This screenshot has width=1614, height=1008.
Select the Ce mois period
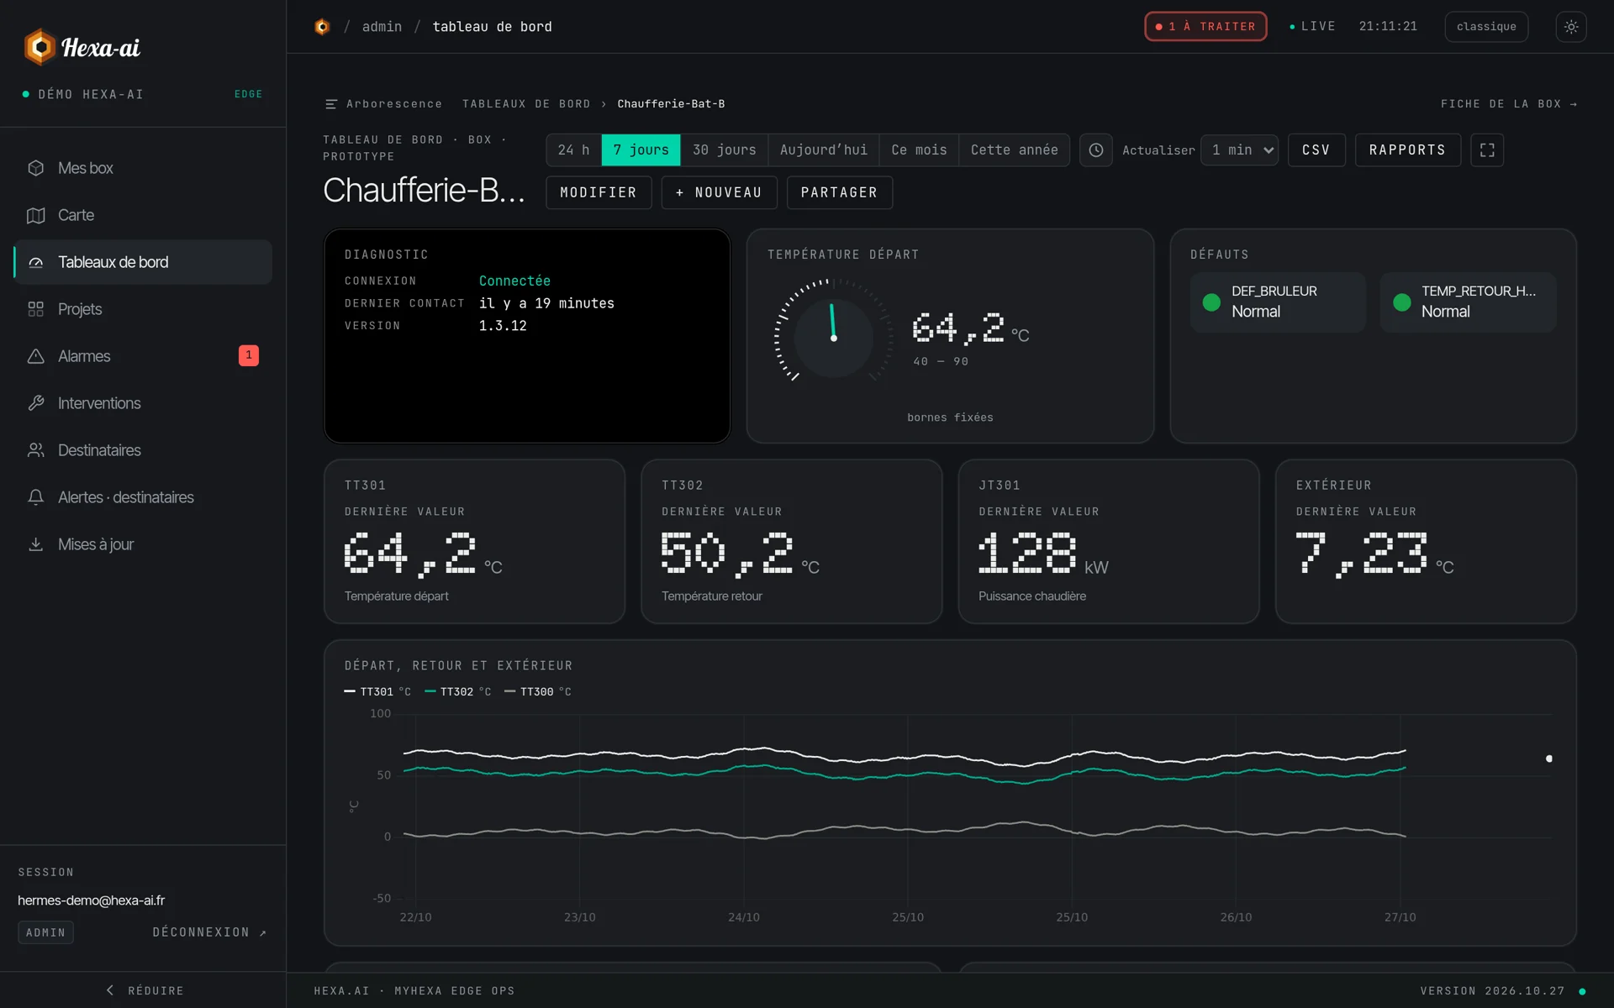click(x=919, y=150)
